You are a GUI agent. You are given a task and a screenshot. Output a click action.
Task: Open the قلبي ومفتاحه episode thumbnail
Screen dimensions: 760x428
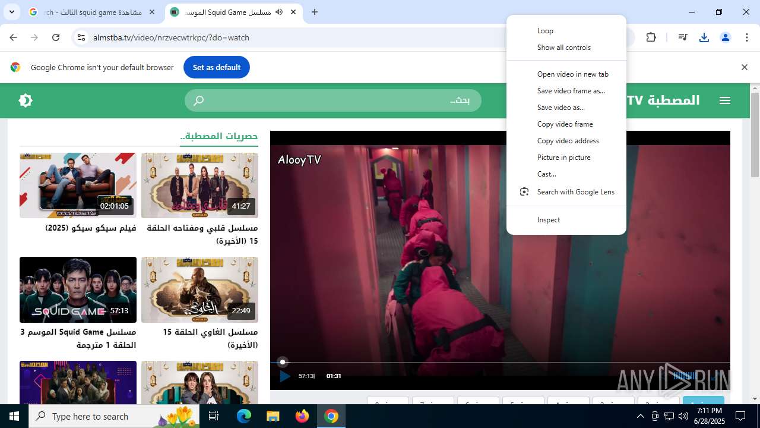click(x=199, y=185)
